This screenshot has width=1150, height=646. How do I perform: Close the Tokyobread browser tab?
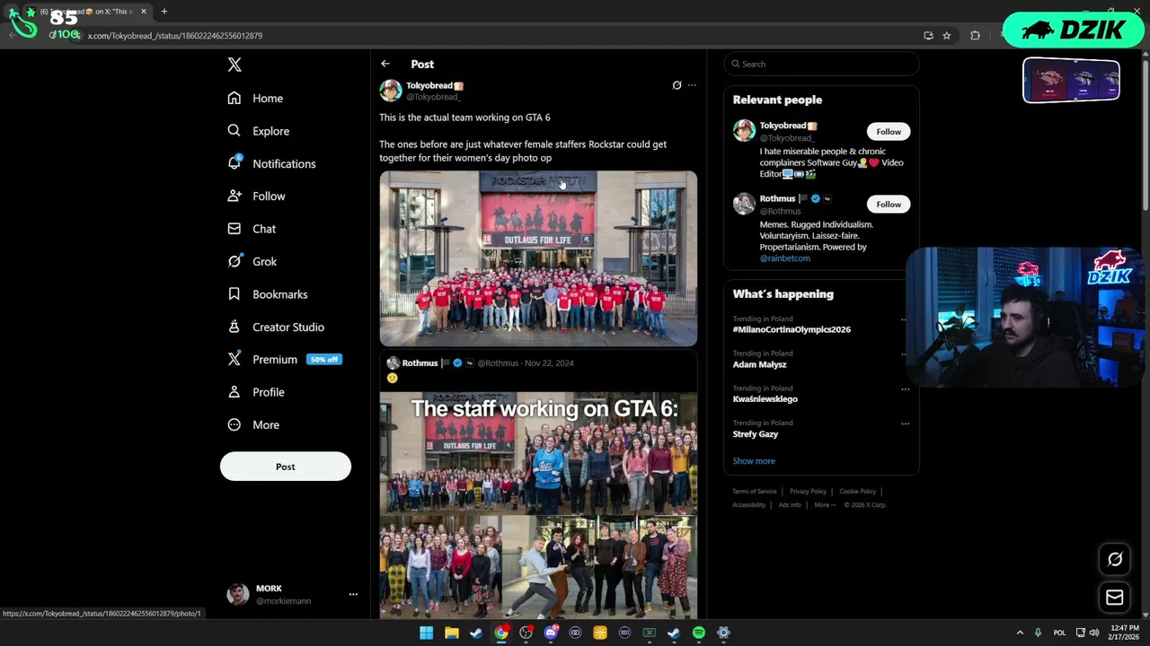tap(143, 12)
